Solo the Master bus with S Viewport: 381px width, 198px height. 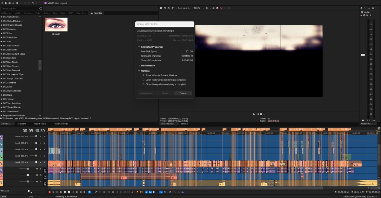tap(370, 15)
